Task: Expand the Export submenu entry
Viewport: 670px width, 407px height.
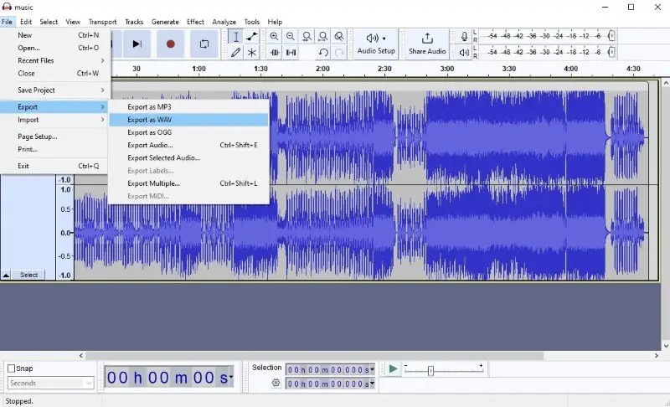Action: [x=54, y=106]
